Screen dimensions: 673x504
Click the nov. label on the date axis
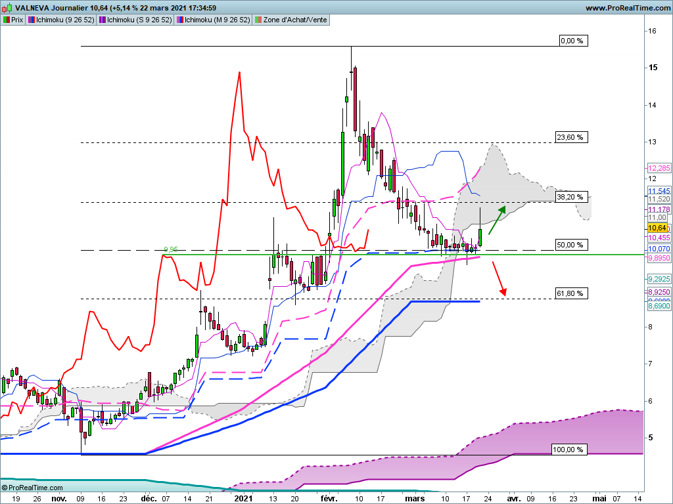point(58,499)
